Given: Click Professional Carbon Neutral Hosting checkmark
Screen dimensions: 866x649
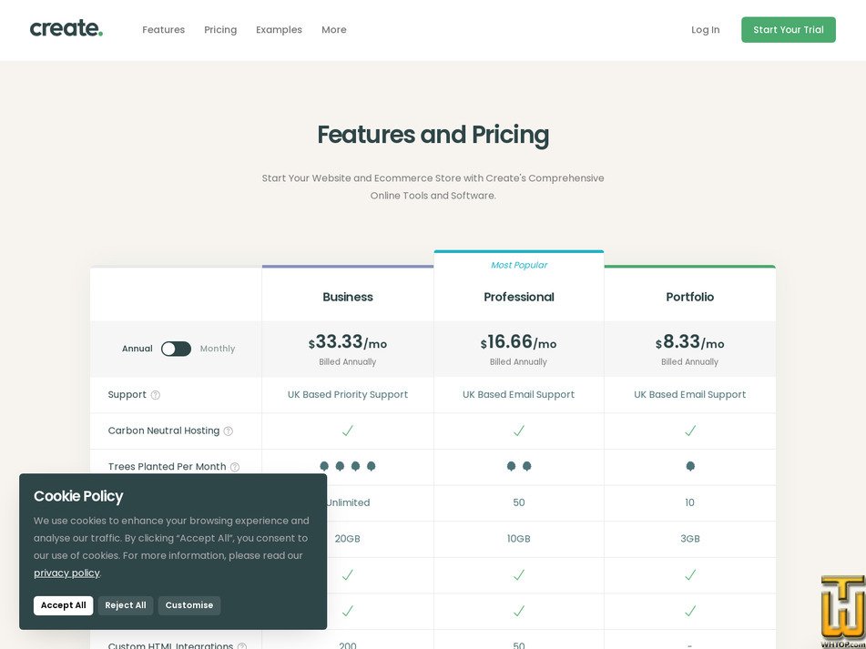Looking at the screenshot, I should coord(519,431).
